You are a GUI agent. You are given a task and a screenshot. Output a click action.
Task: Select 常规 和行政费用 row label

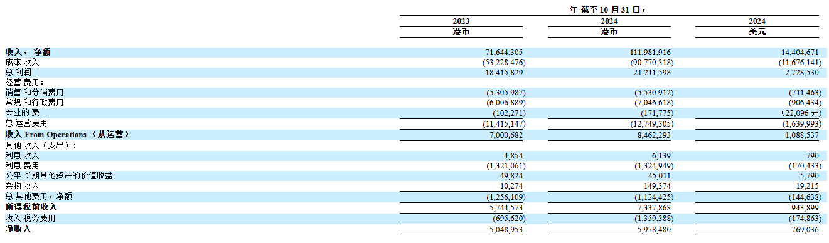click(x=34, y=102)
